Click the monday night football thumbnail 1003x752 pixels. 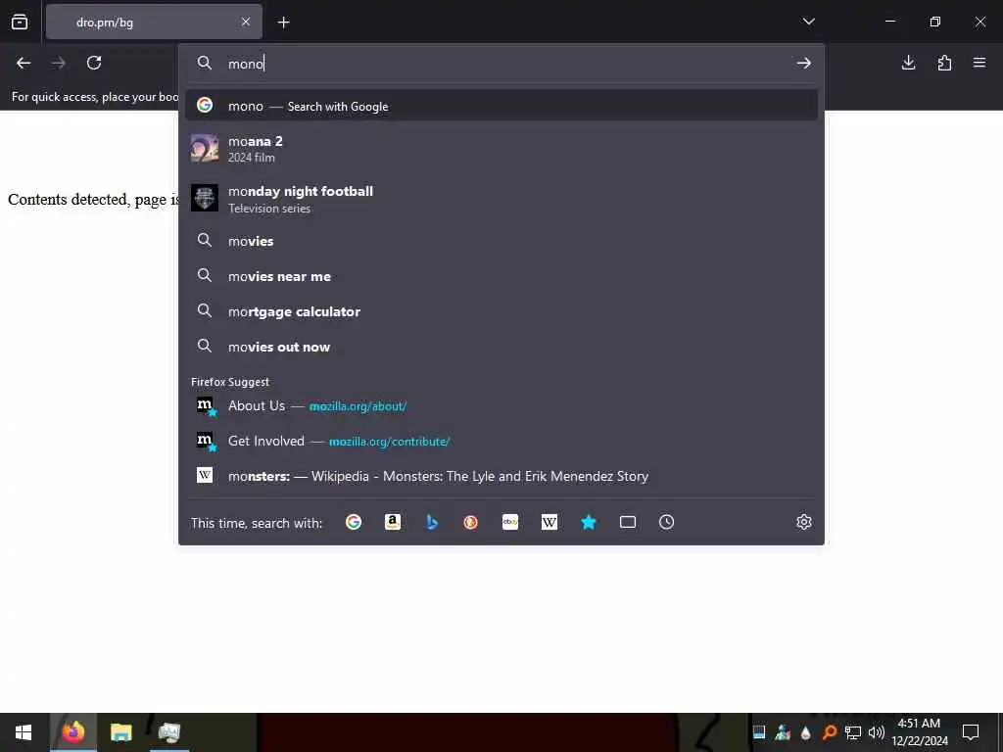(x=205, y=198)
